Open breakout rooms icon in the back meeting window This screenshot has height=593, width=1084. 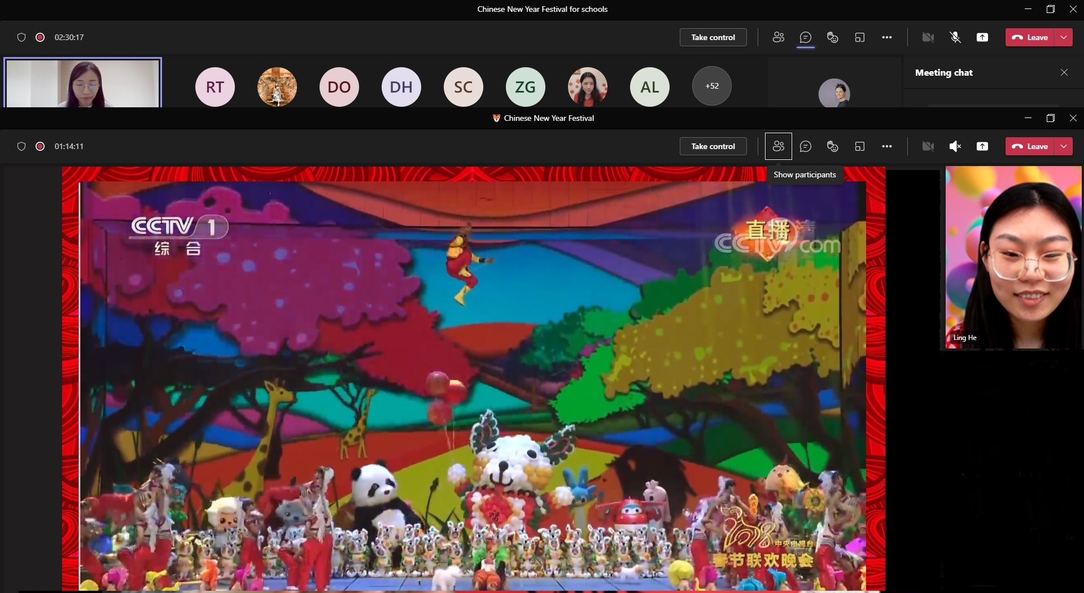(860, 37)
